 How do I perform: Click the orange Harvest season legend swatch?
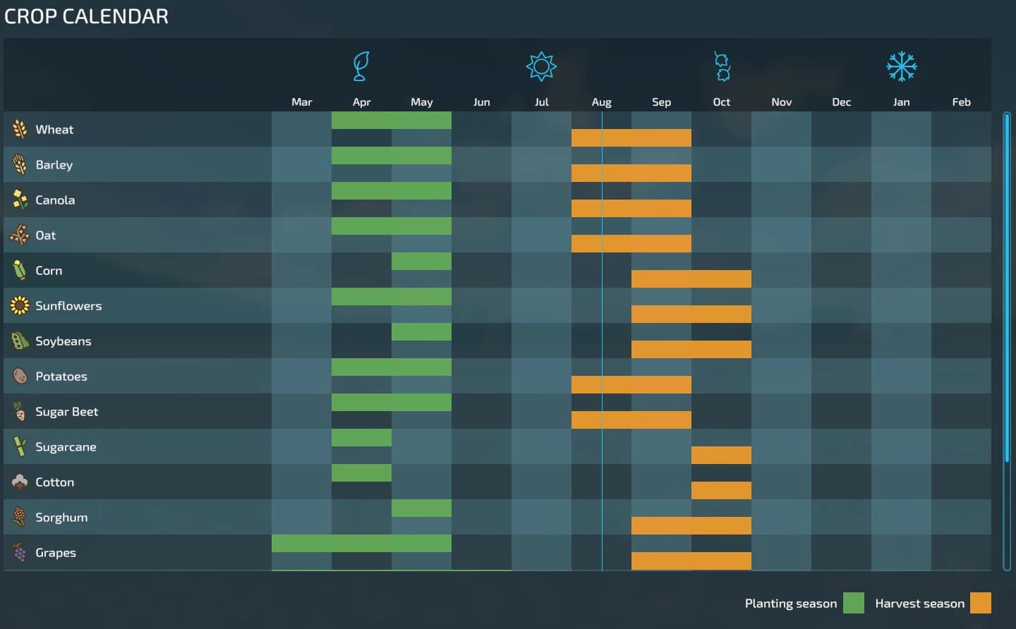(981, 603)
